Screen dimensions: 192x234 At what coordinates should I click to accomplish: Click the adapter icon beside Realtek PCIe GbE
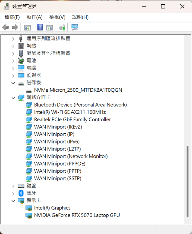[x=29, y=120]
